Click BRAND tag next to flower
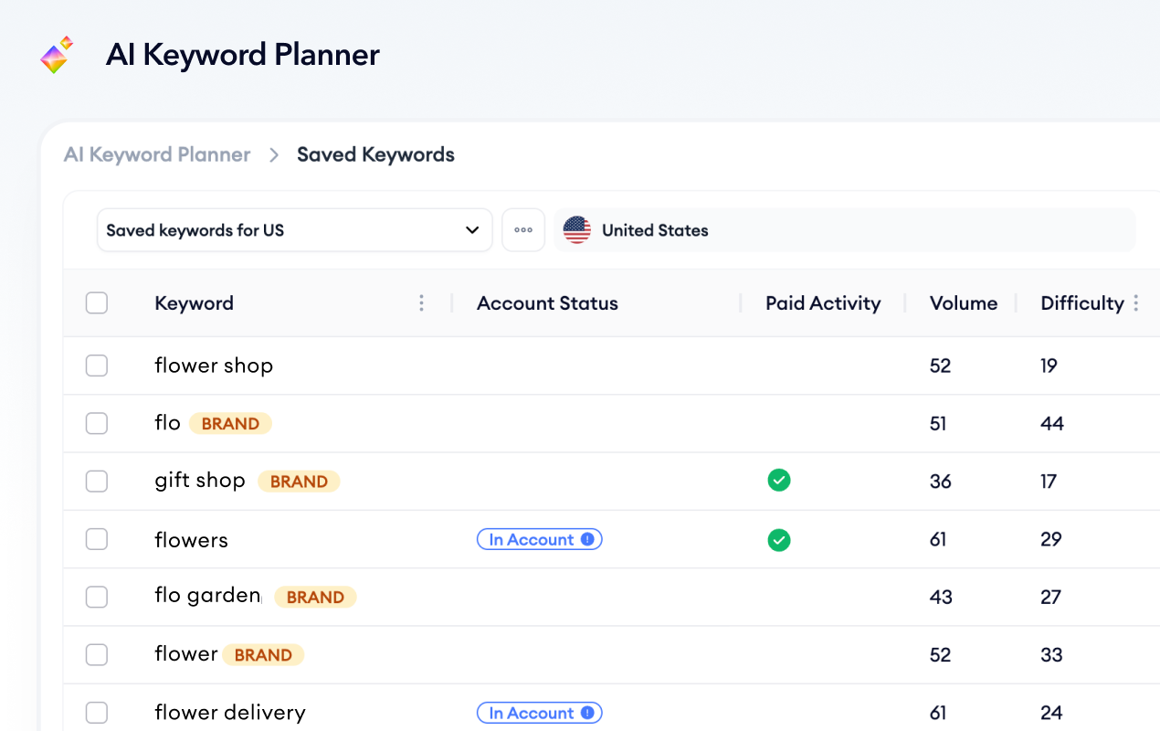Image resolution: width=1160 pixels, height=731 pixels. 263,655
